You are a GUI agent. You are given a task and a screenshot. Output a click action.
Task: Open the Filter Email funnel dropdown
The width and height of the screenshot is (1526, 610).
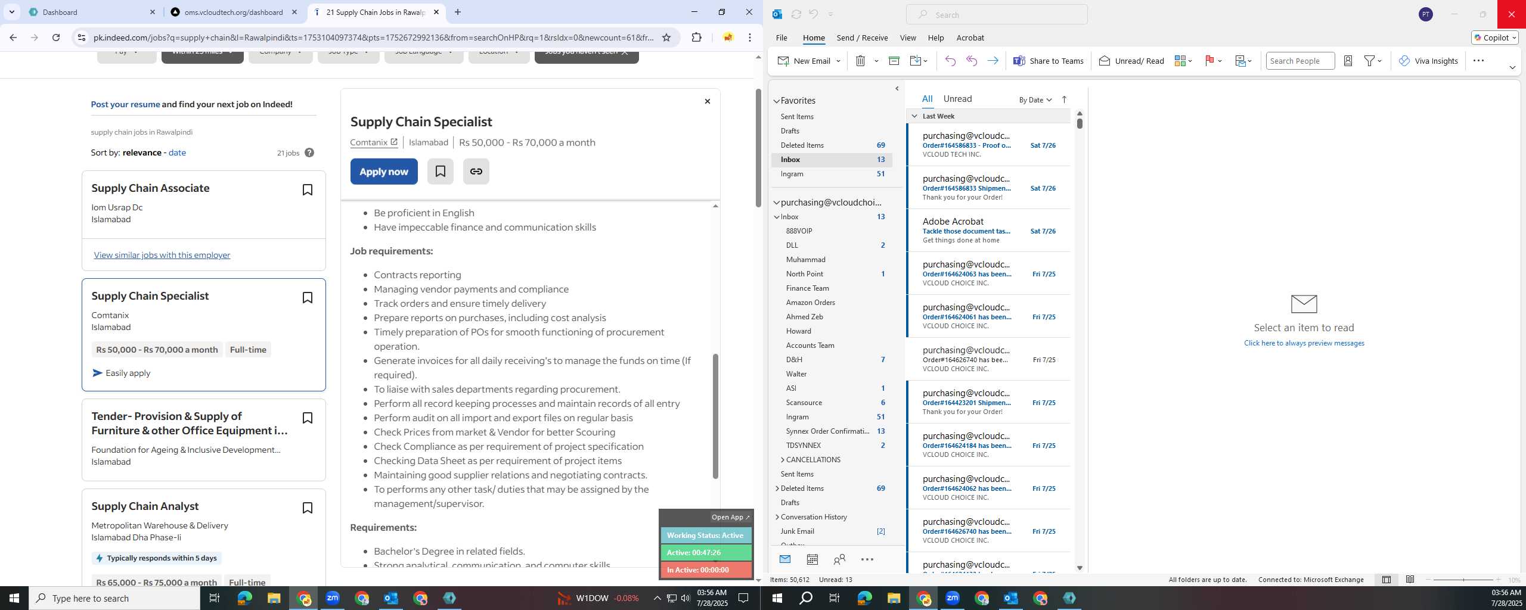pos(1373,61)
